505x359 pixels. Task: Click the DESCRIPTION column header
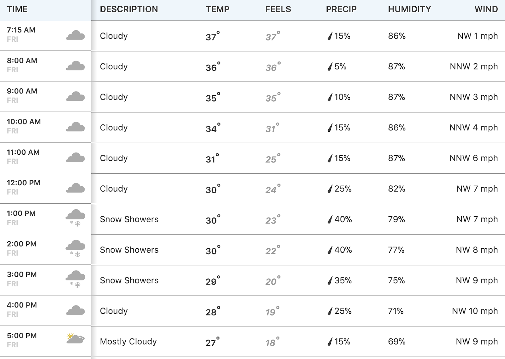click(129, 9)
